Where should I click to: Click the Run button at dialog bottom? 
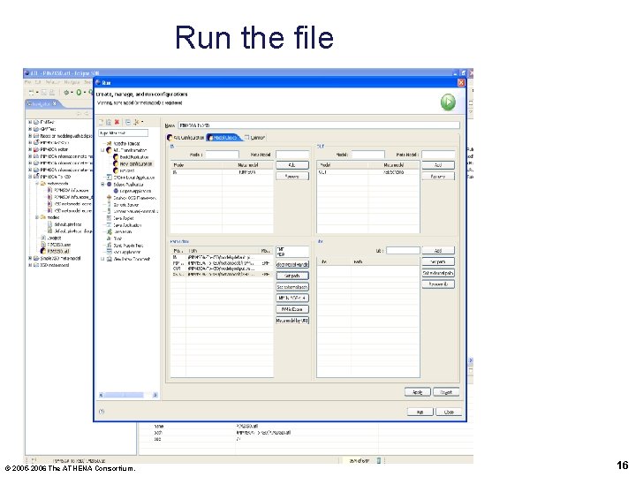pos(420,412)
